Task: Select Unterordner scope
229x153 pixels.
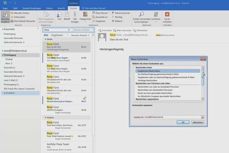Action: point(18,17)
